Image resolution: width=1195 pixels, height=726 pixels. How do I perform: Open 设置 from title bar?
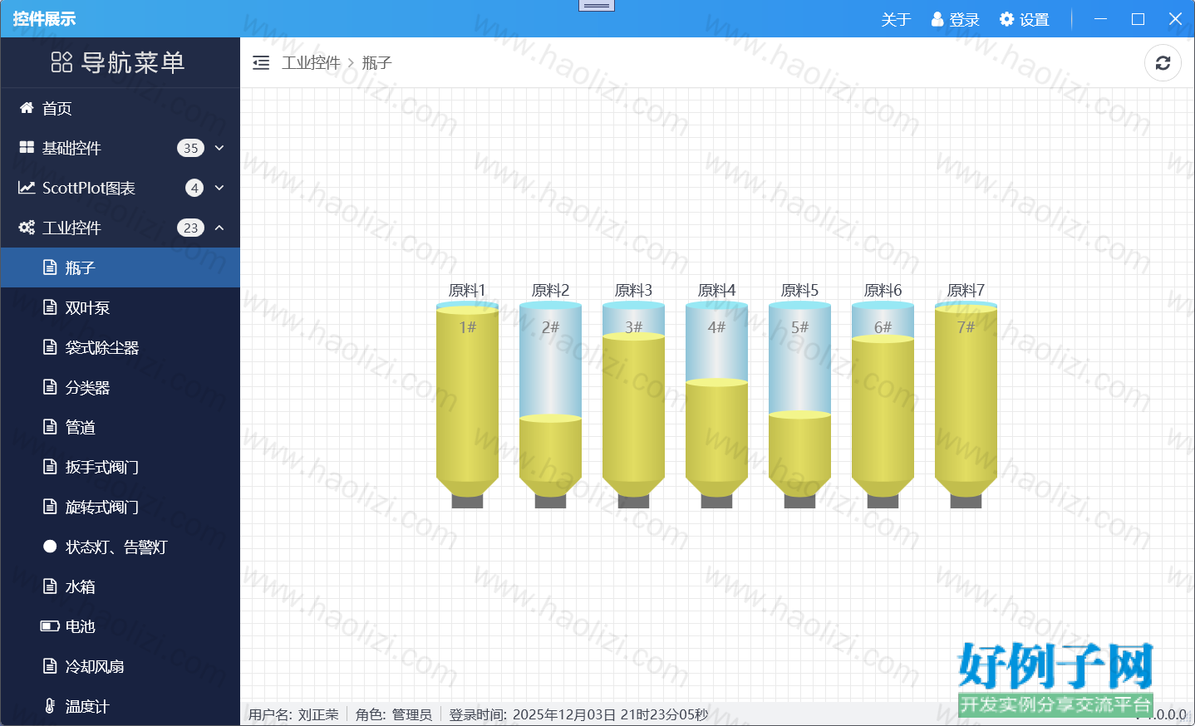1025,19
